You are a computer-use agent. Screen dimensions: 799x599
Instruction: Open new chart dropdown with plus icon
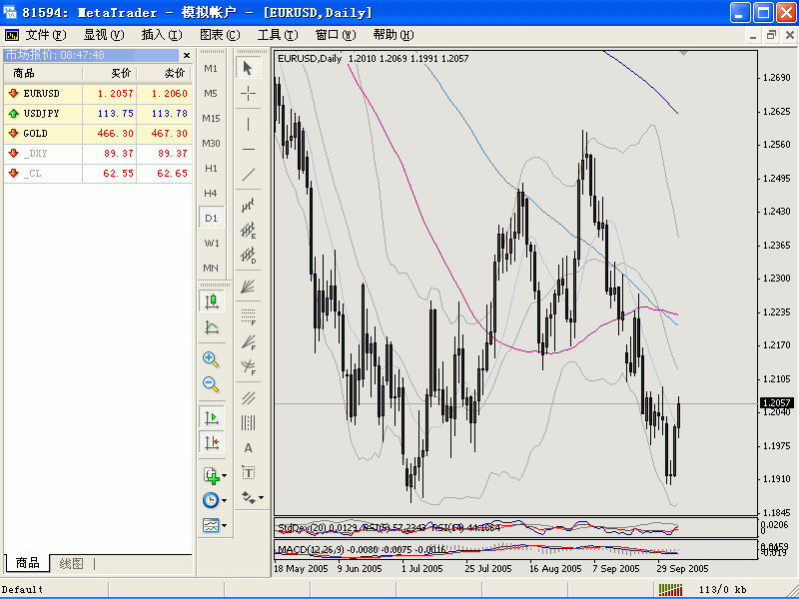[x=214, y=476]
